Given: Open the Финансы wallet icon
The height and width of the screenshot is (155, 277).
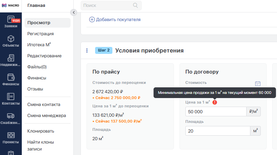Looking at the screenshot, I should (x=11, y=78).
